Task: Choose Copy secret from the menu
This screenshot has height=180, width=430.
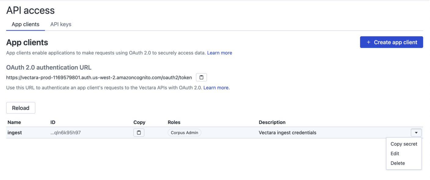Action: [x=403, y=144]
